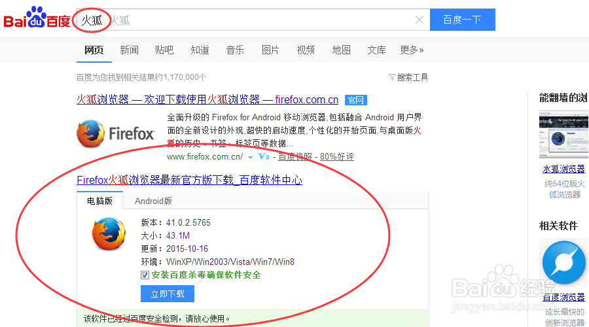Click the 官网 badge

(x=356, y=100)
